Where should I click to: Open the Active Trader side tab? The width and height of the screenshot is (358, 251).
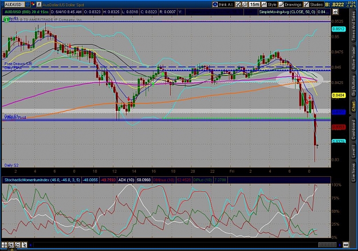[x=353, y=58]
